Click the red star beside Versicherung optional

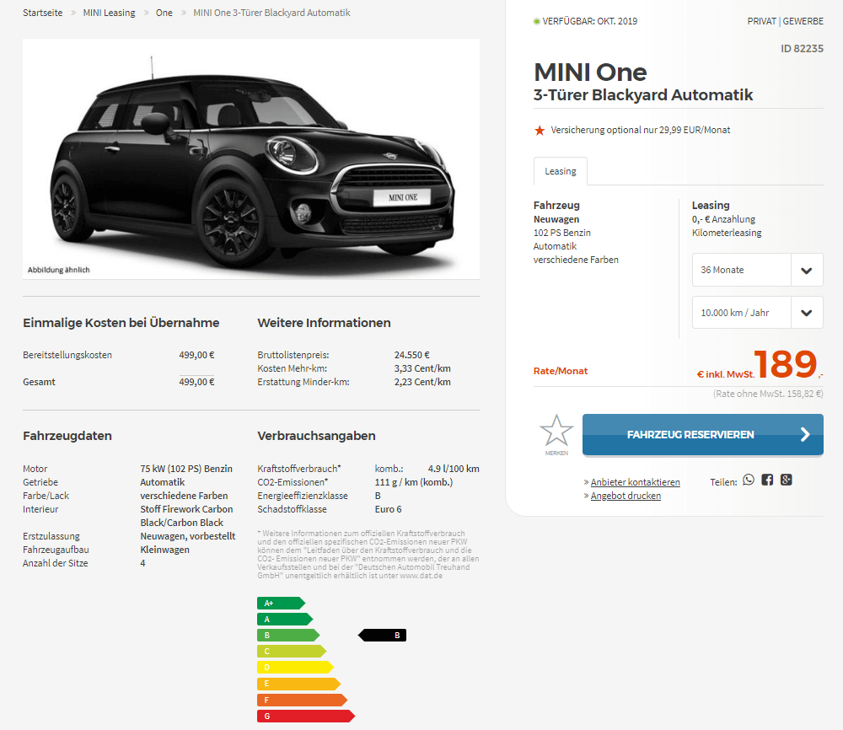[540, 130]
